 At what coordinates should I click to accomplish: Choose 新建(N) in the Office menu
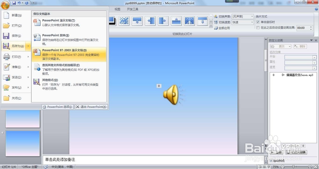[x=16, y=15]
